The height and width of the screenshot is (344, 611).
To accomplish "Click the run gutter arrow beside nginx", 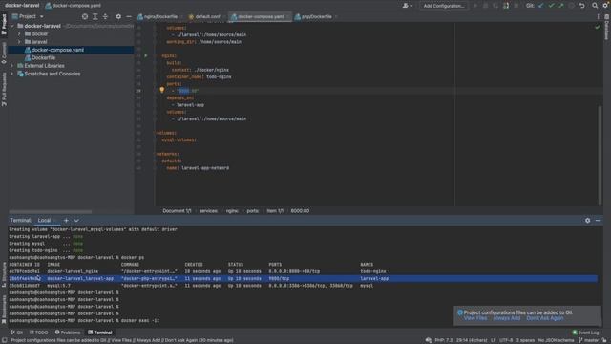I will [x=146, y=55].
